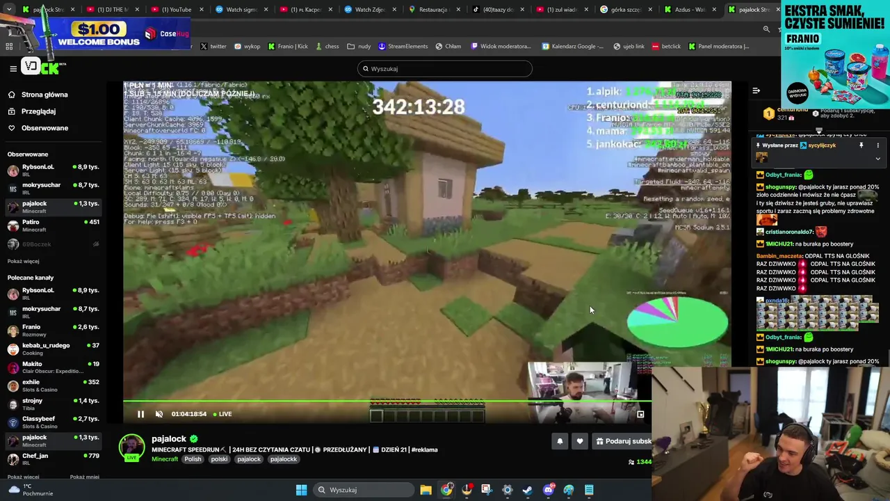
Task: Open kebab_u_rudego Cooking channel
Action: pos(54,349)
